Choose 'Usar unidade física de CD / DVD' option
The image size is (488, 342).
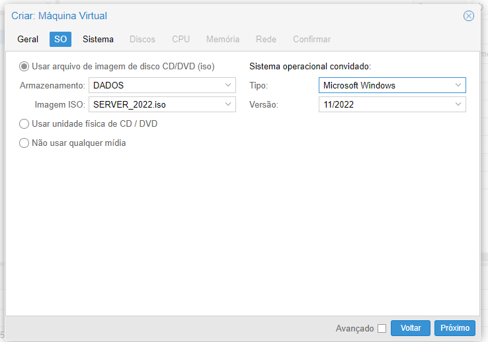coord(24,124)
